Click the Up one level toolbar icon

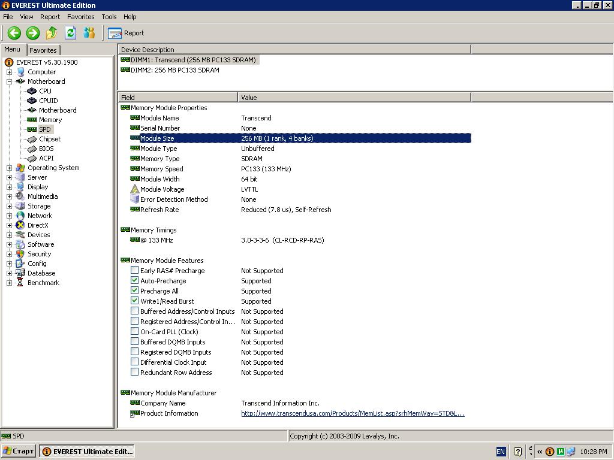click(x=52, y=33)
